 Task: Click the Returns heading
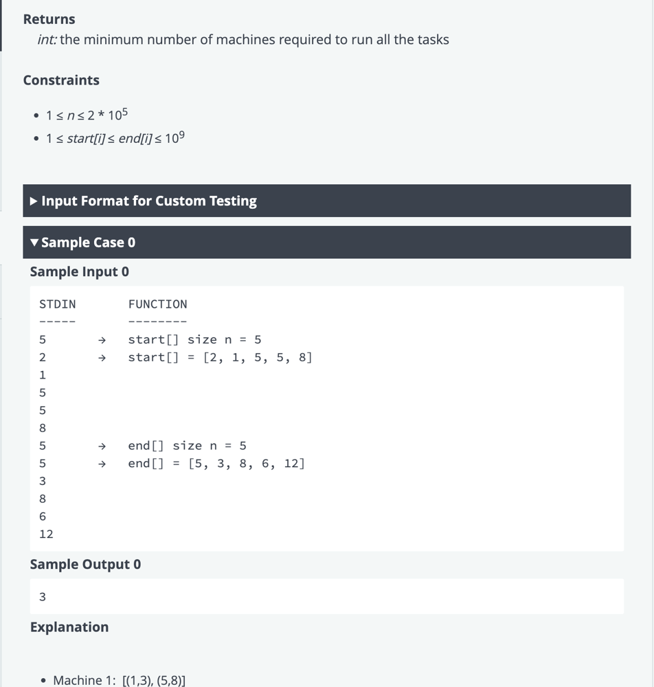click(49, 19)
